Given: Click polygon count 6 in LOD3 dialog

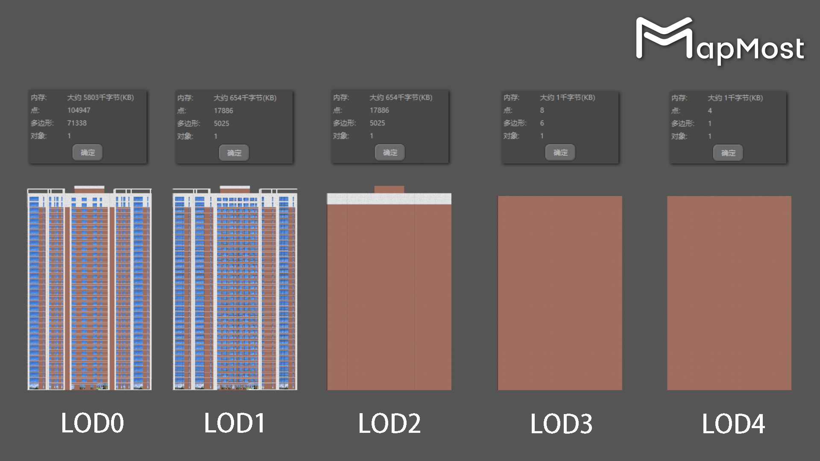Looking at the screenshot, I should tap(542, 123).
